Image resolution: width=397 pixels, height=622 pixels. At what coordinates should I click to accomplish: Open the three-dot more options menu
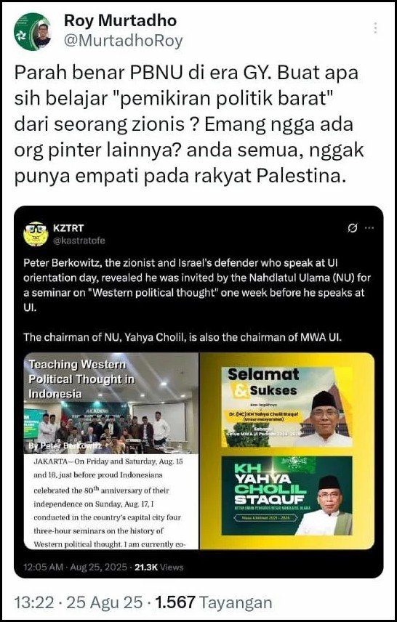coord(374,28)
